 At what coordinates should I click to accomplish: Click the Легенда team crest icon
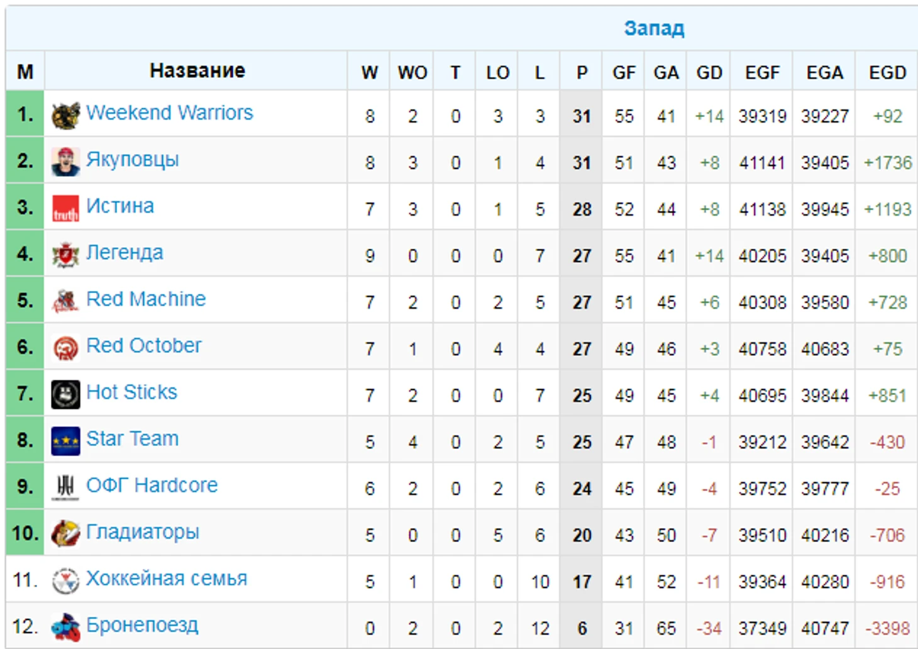click(x=65, y=255)
